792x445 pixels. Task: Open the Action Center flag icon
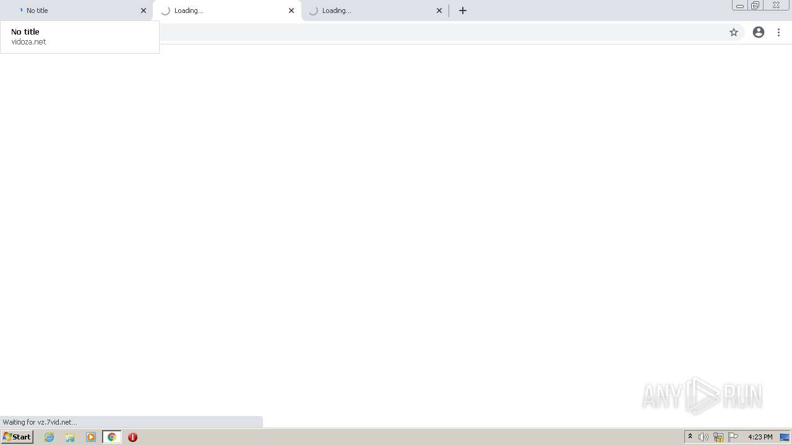(733, 437)
